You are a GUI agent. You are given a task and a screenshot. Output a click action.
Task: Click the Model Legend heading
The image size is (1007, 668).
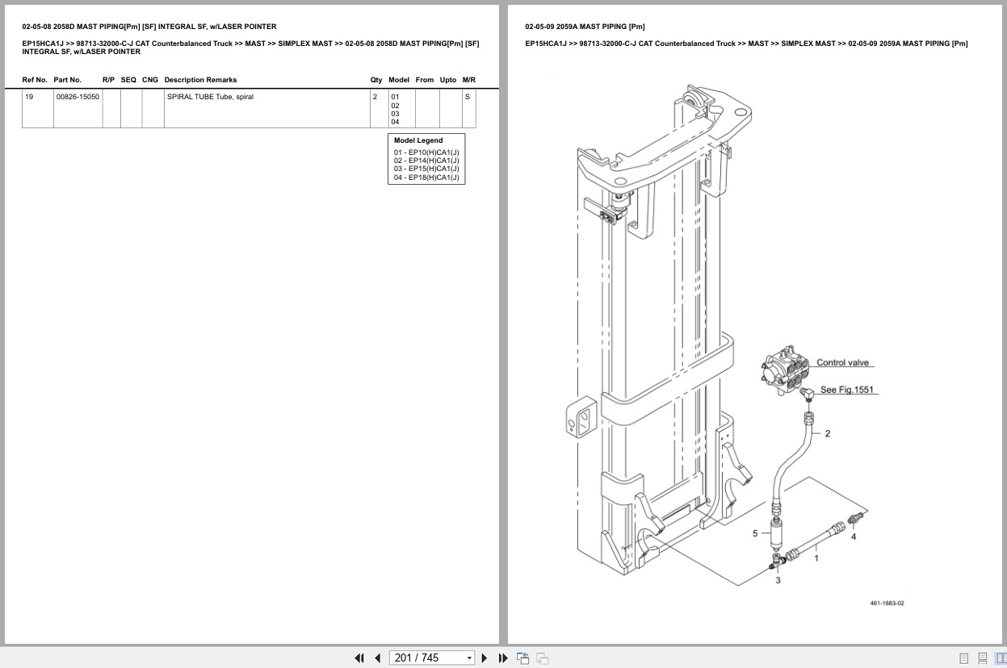418,140
